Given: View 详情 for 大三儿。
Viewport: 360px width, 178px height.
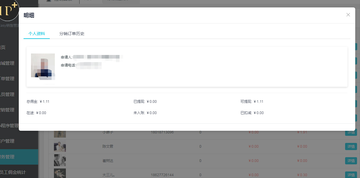Looking at the screenshot, I should [x=351, y=175].
